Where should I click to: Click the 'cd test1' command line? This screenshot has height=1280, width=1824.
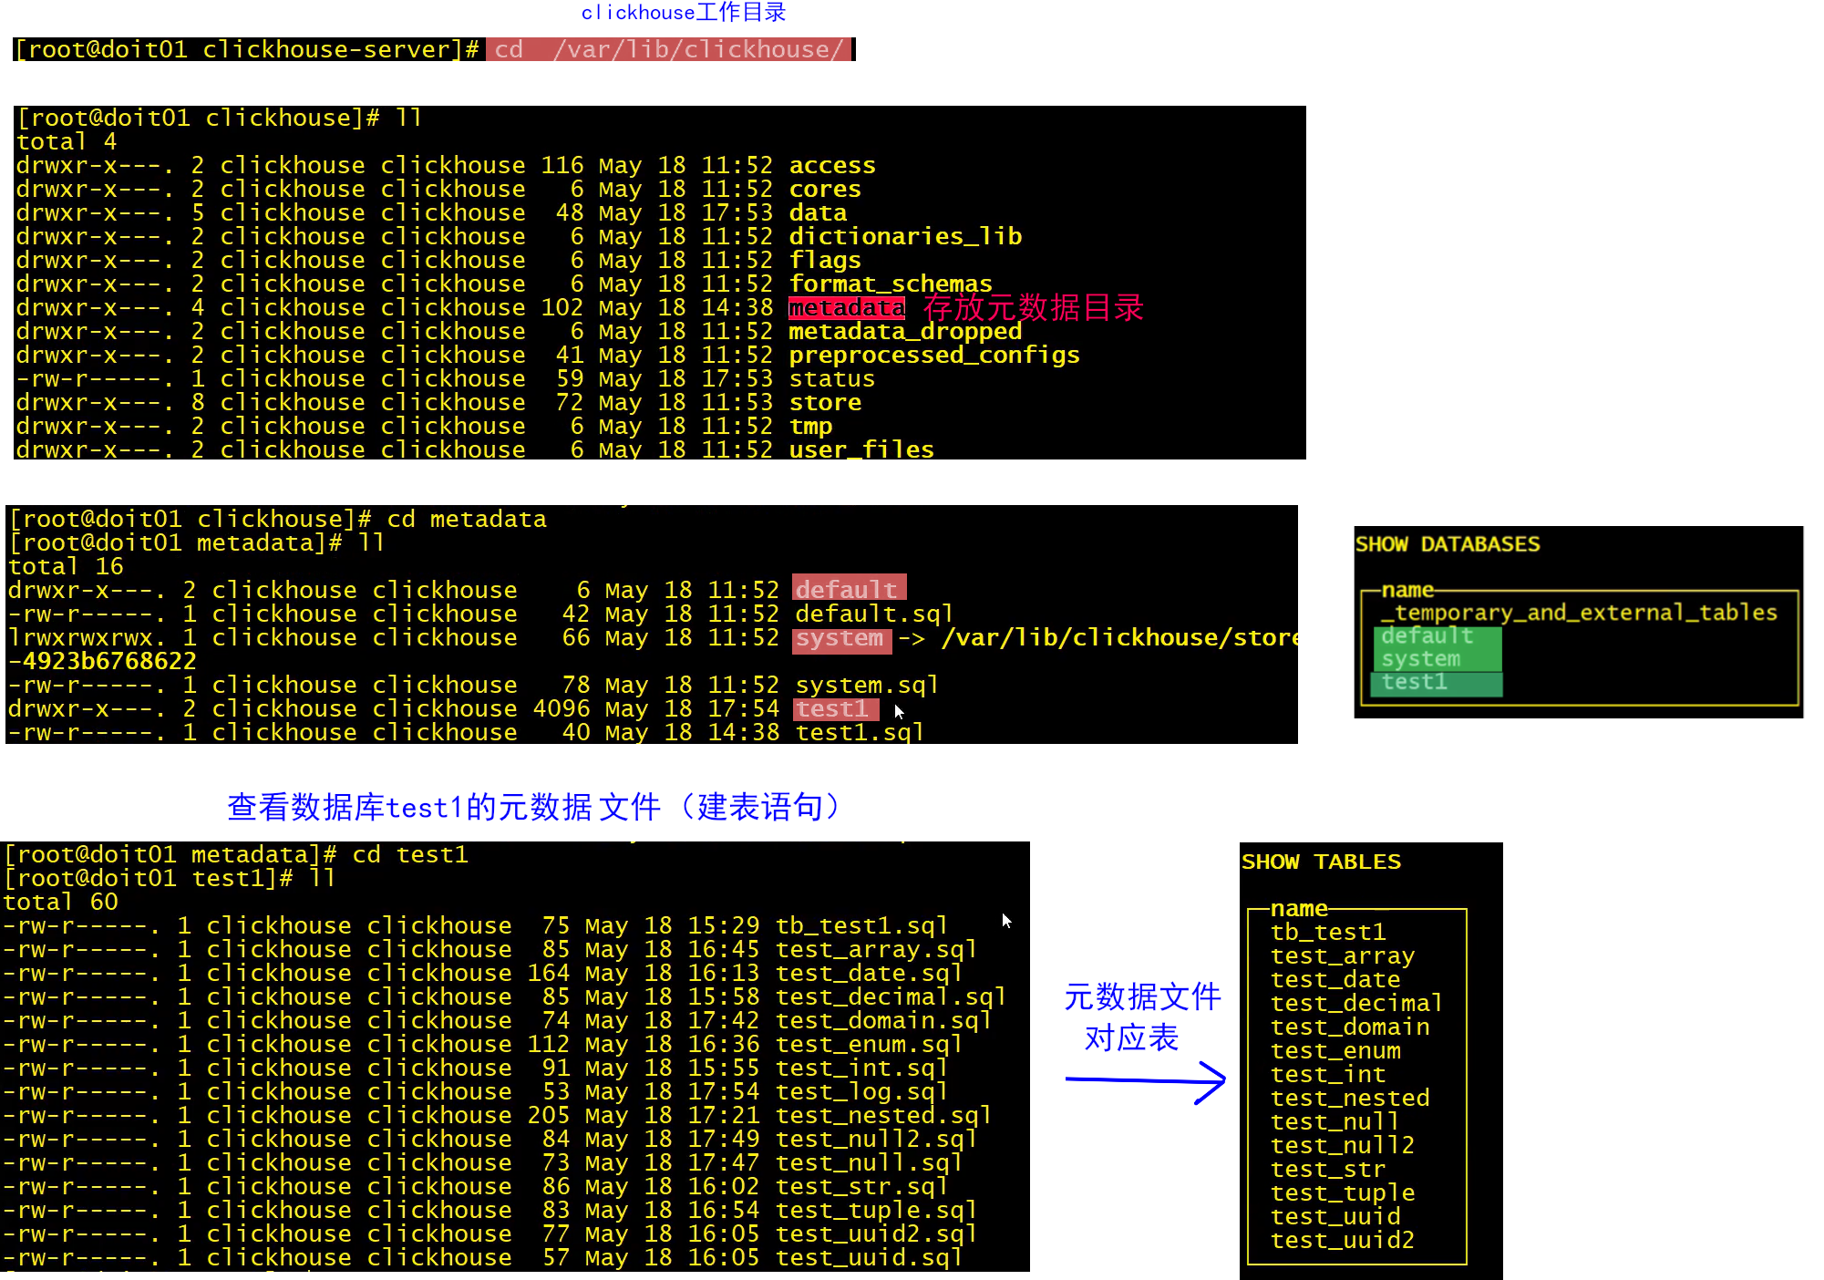409,854
